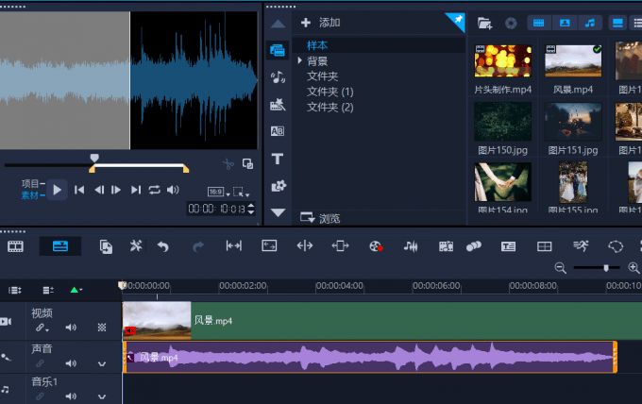The height and width of the screenshot is (404, 642).
Task: Toggle show photos filter in library
Action: pos(565,23)
